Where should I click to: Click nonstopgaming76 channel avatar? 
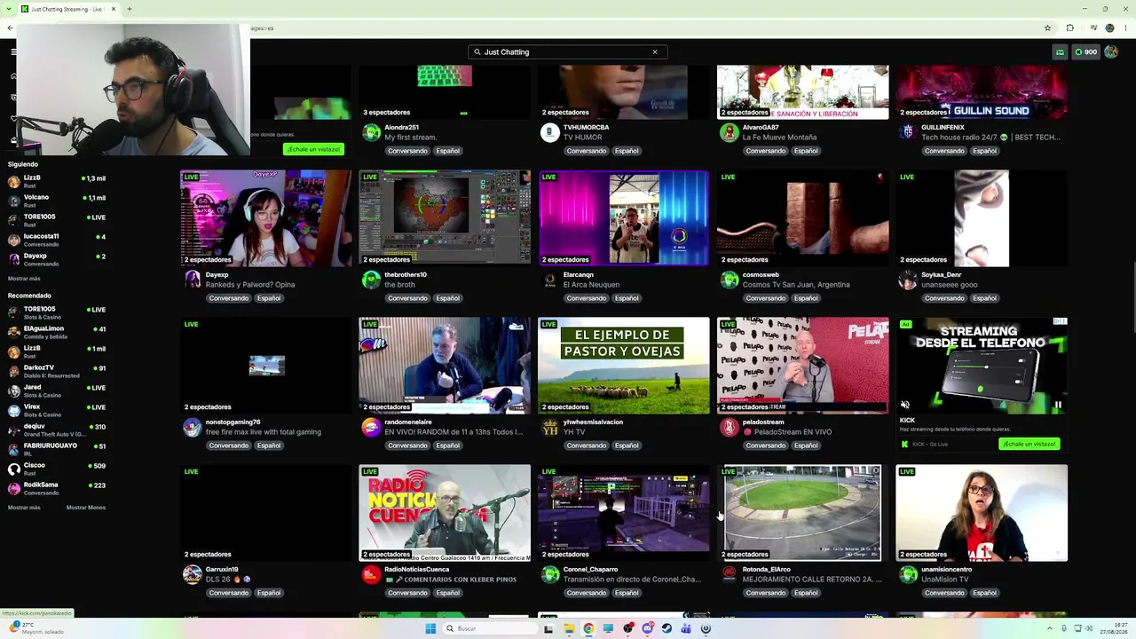point(193,427)
